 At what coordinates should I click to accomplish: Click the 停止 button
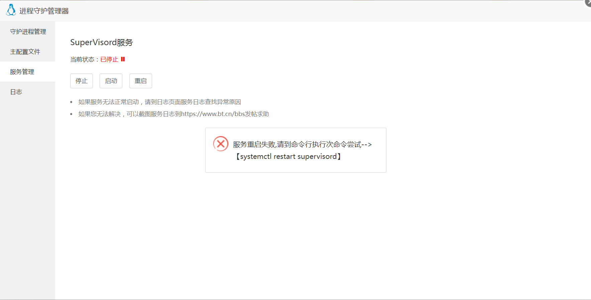point(82,81)
